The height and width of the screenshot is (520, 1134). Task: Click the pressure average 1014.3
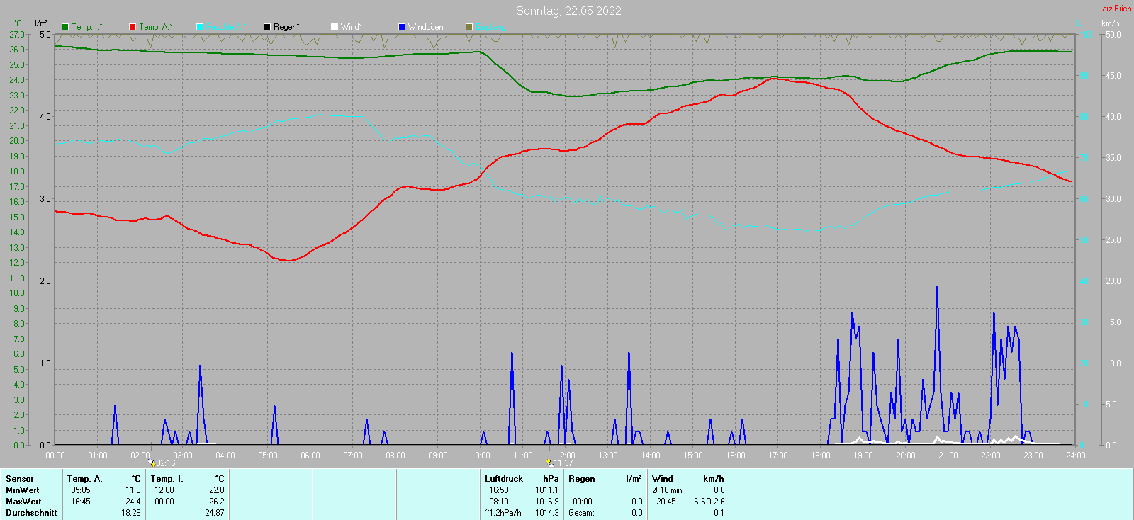tap(546, 513)
